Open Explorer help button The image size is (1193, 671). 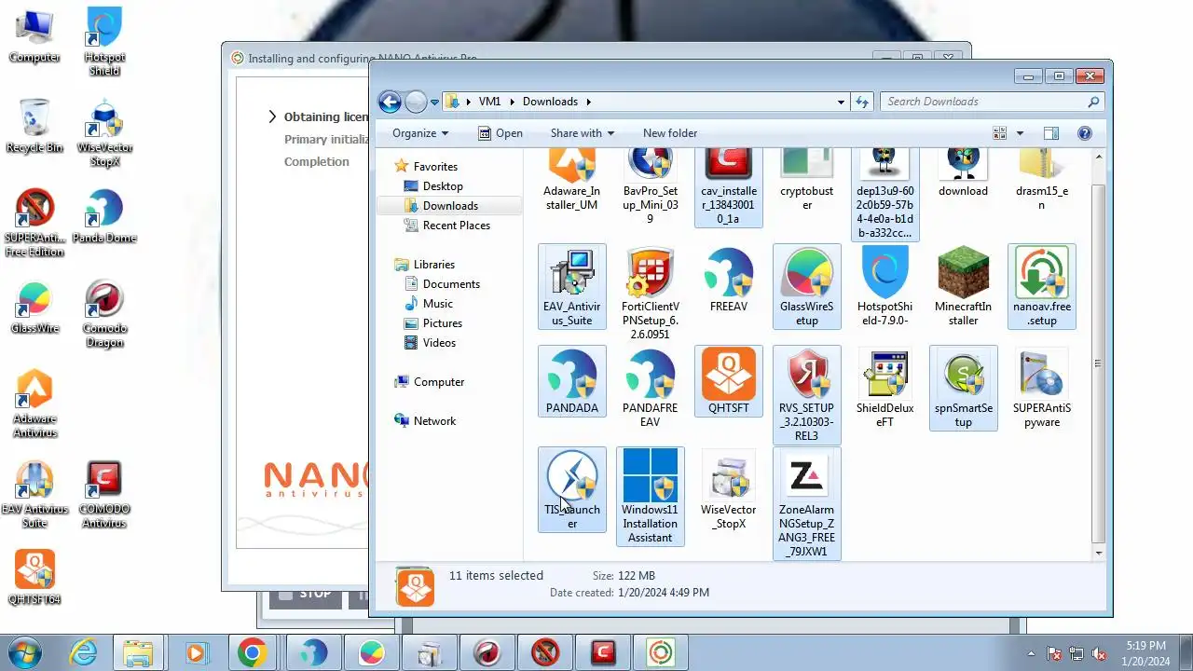[x=1085, y=133]
